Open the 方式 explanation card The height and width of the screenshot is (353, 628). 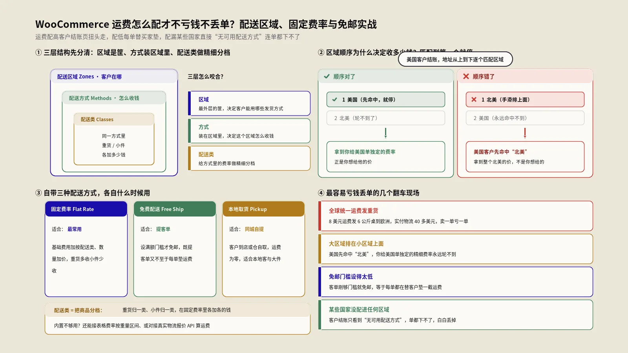pyautogui.click(x=249, y=131)
